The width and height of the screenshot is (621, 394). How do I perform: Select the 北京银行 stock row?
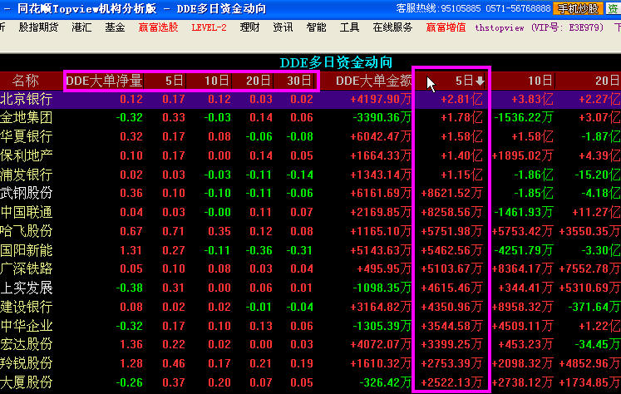pos(27,99)
